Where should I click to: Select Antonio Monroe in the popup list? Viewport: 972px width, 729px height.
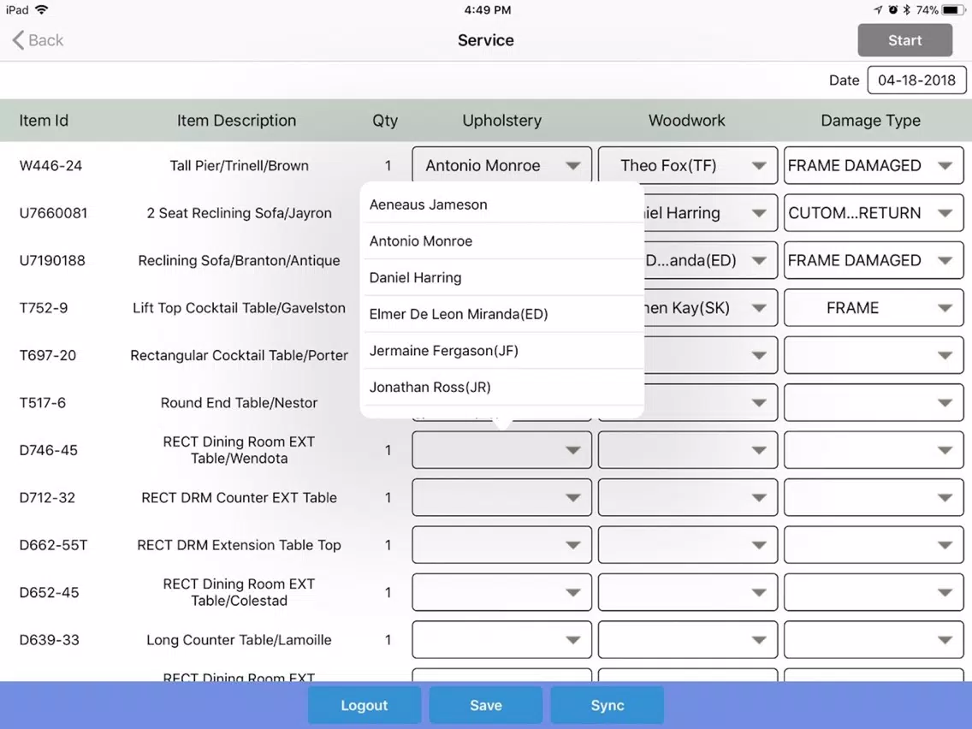[502, 241]
